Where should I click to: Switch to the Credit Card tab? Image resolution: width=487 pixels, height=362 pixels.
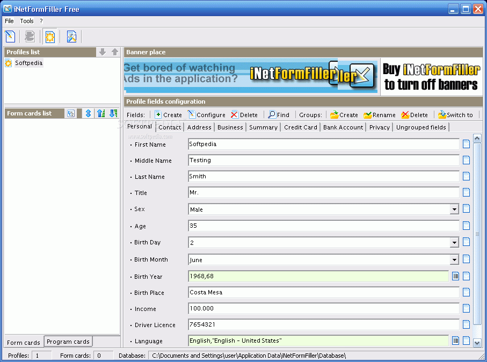301,127
